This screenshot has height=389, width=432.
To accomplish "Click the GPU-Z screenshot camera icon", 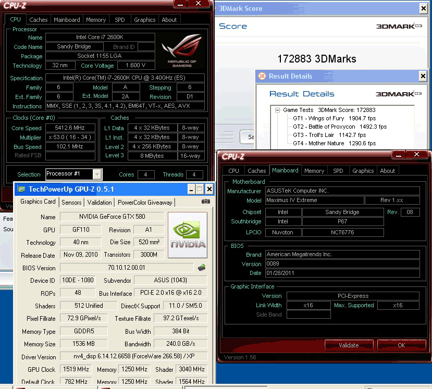I will click(206, 202).
